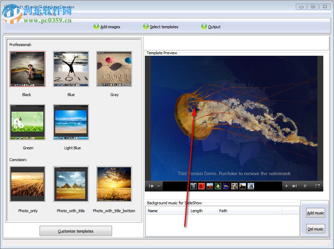Screen dimensions: 334x249
Task: Select the Green professional template
Action: coord(27,122)
